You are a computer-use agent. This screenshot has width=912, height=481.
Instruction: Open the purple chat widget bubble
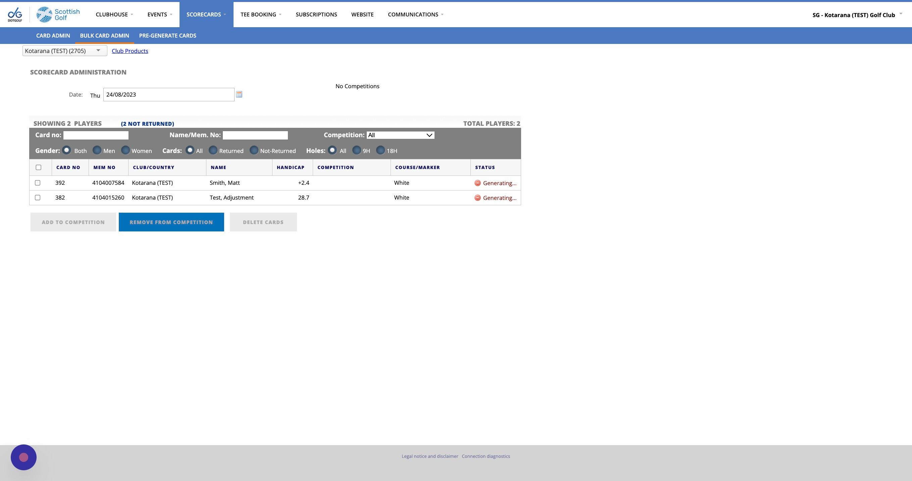coord(24,457)
